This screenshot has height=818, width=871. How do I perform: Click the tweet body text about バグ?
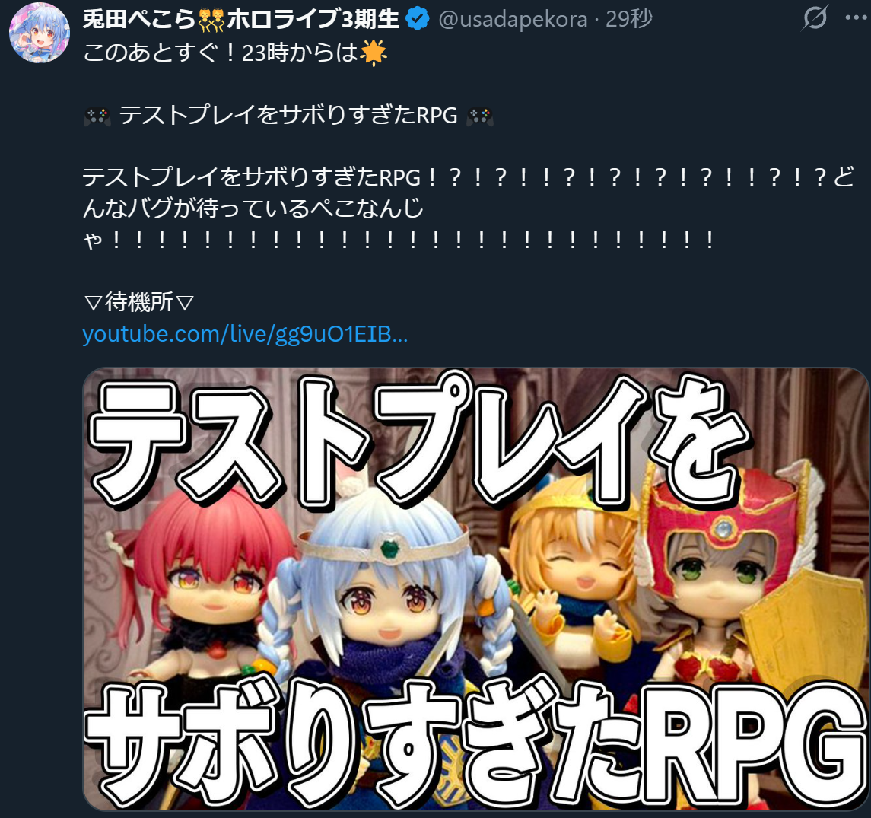click(x=469, y=208)
